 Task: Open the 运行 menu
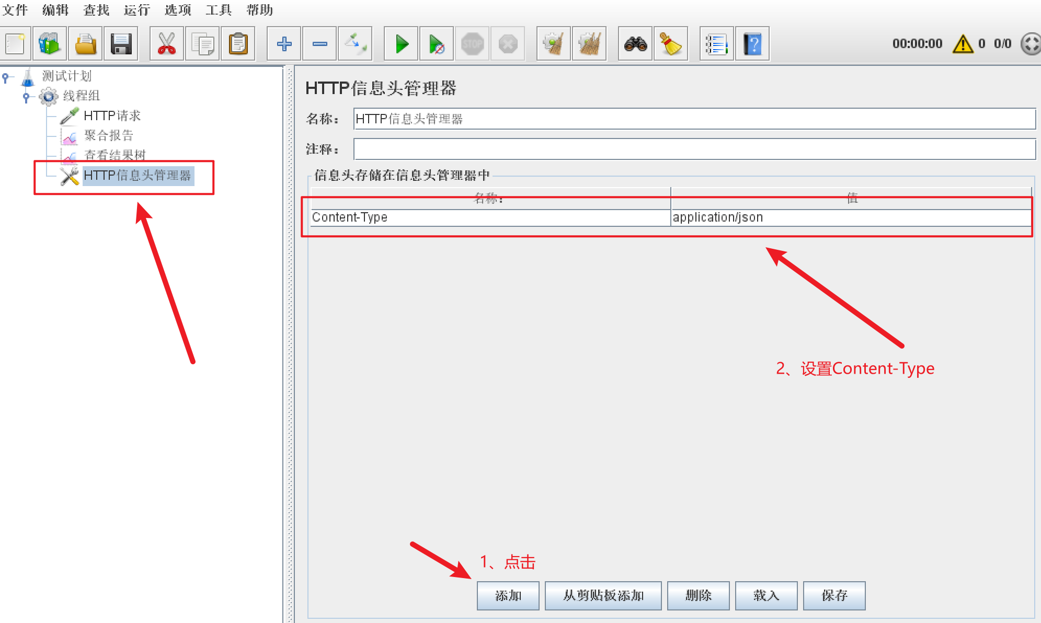137,10
